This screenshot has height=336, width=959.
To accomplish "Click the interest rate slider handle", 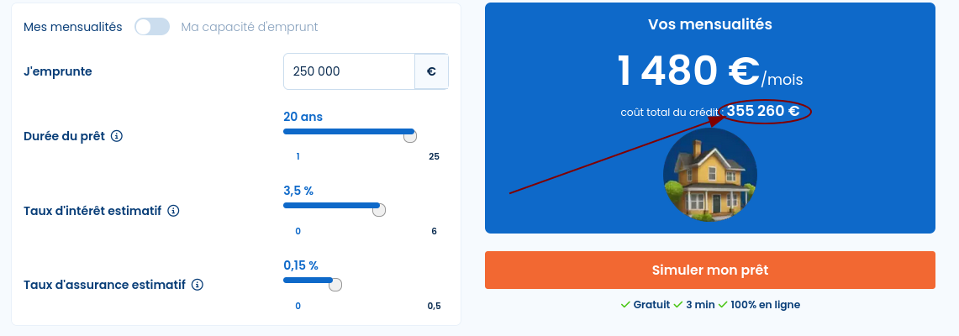I will (x=379, y=209).
